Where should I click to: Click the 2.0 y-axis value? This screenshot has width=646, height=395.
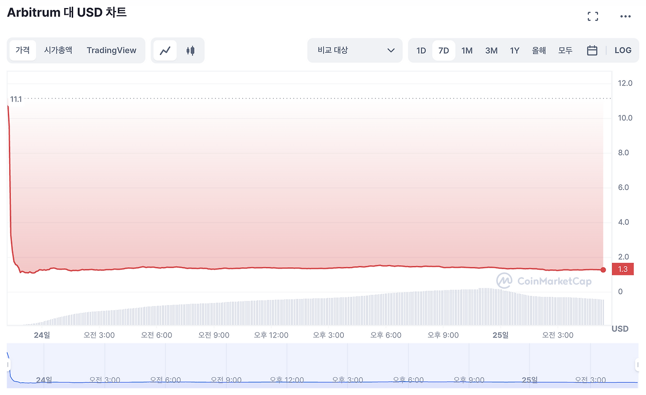point(623,257)
